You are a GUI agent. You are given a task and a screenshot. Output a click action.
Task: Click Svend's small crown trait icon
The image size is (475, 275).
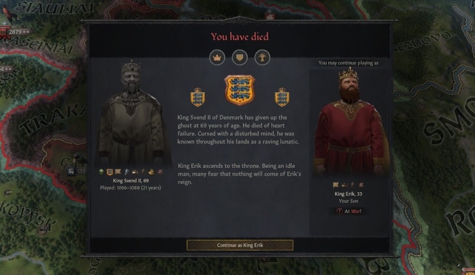tap(135, 172)
